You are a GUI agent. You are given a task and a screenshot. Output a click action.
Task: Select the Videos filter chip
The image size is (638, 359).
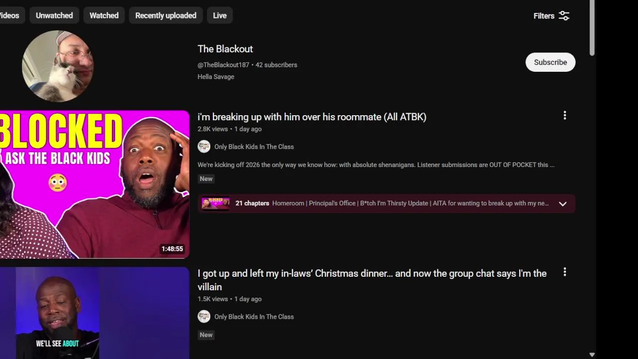click(9, 15)
